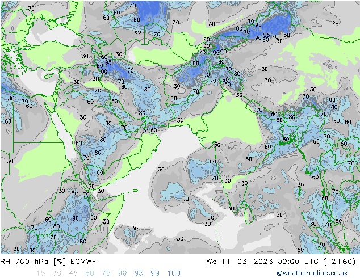Select legend scale value 30 below title
360x278 pixels.
[57, 273]
